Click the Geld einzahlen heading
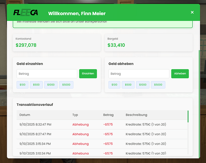This screenshot has height=163, width=206. tap(30, 64)
